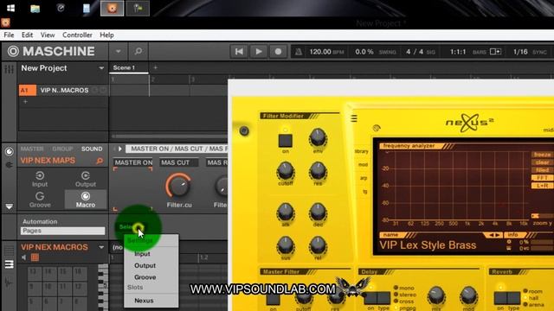Switch to pad view grid icon
The width and height of the screenshot is (554, 311).
[x=35, y=257]
